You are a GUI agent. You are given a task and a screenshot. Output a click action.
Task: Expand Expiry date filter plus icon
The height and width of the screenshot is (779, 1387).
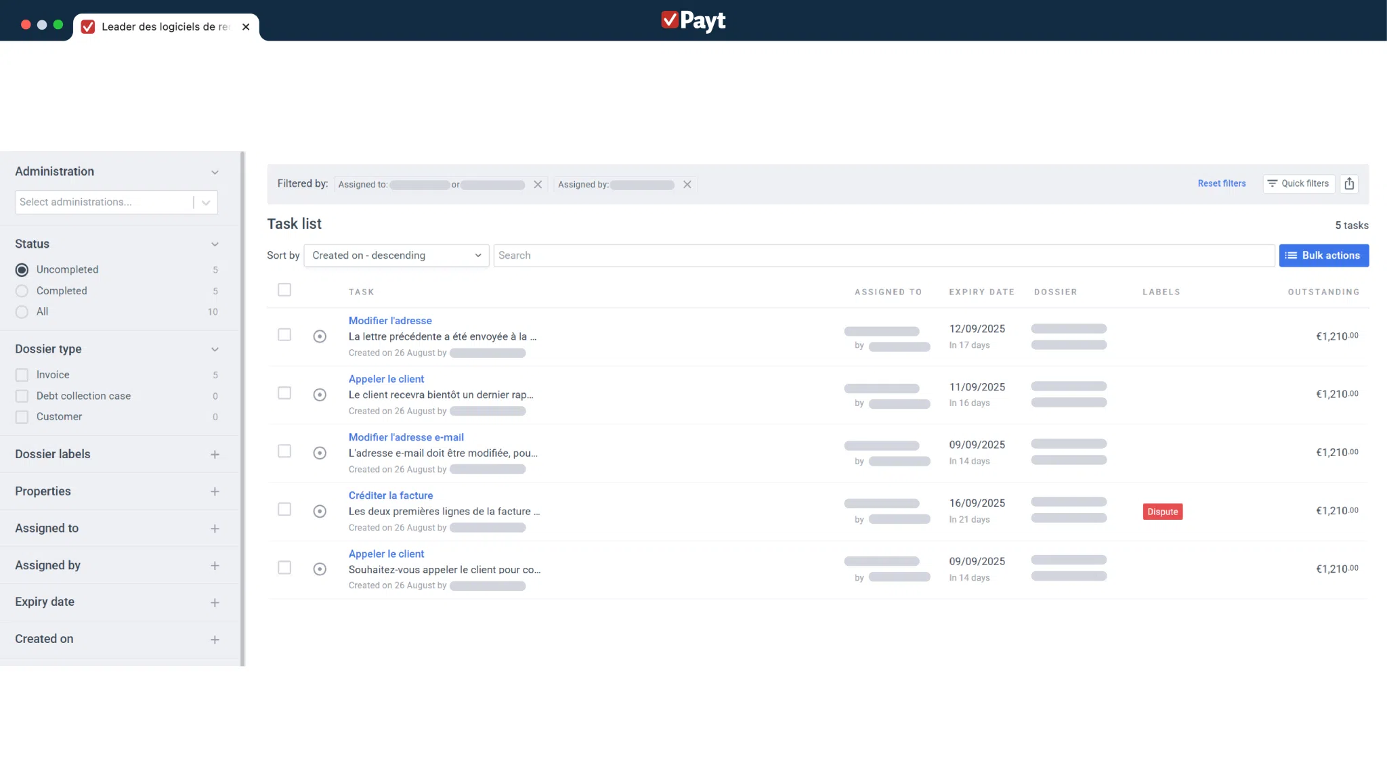tap(215, 602)
